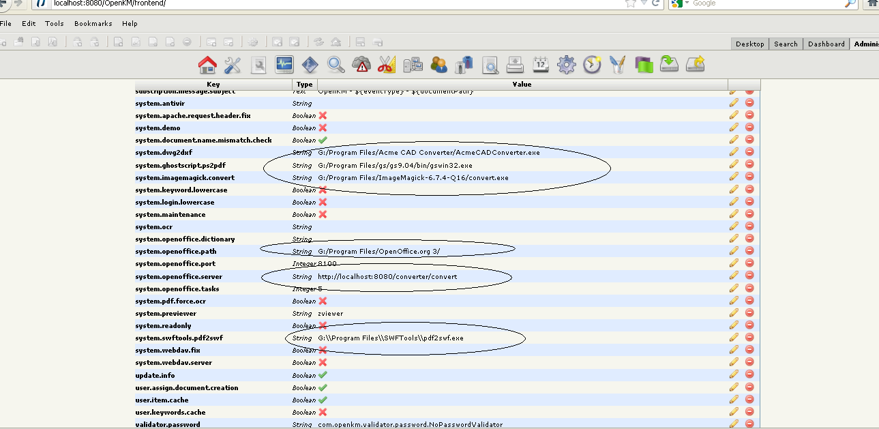Screen dimensions: 879x429
Task: Click the red X for system.demo
Action: click(x=322, y=127)
